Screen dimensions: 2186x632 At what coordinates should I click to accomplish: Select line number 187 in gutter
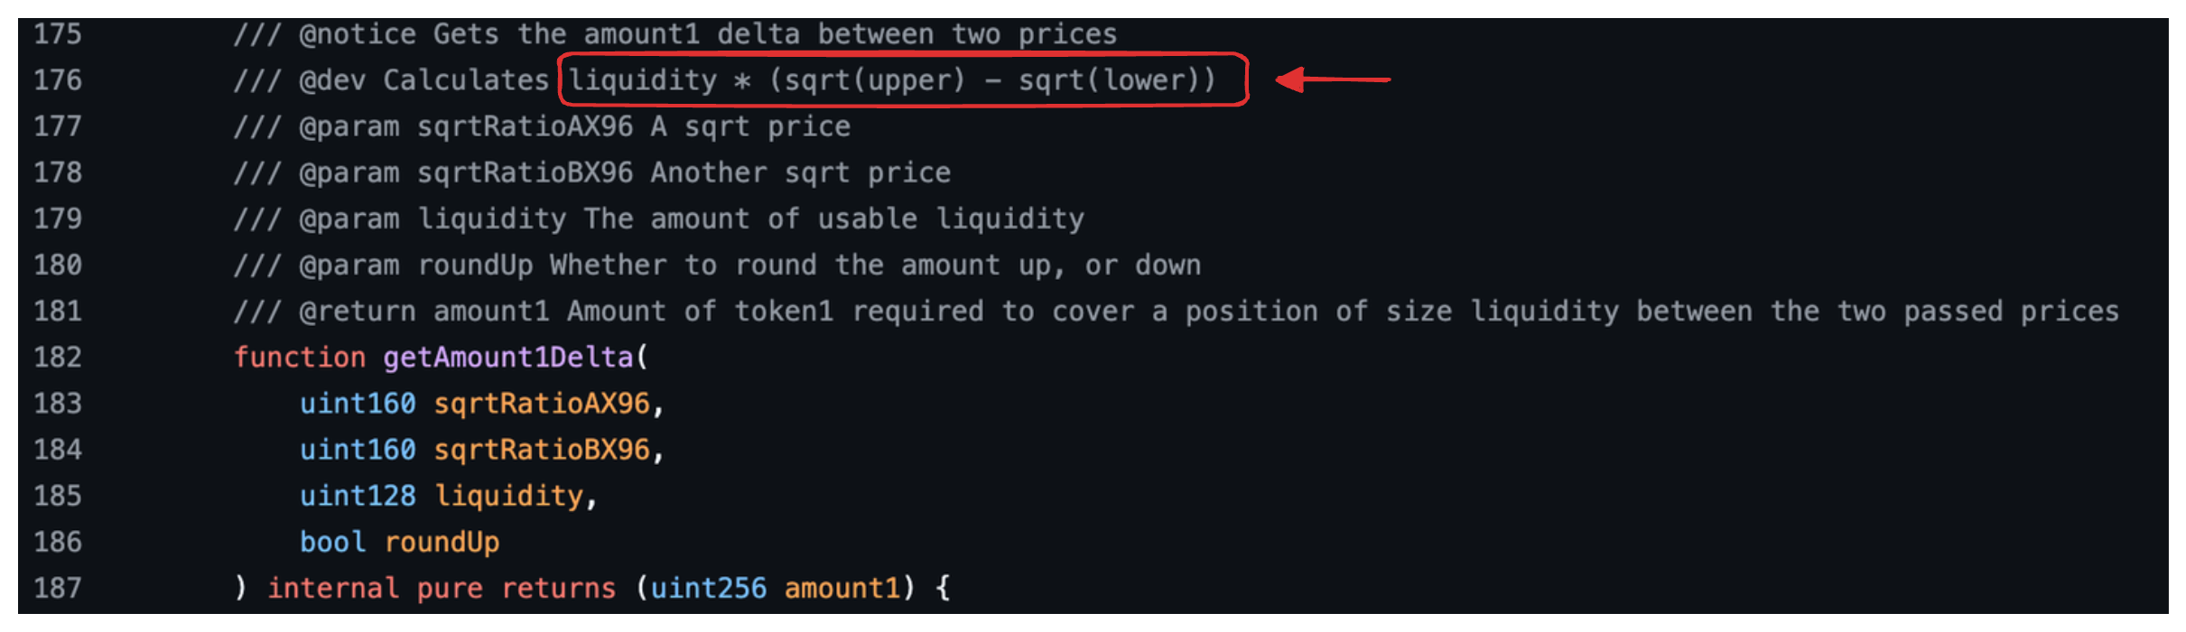(58, 589)
